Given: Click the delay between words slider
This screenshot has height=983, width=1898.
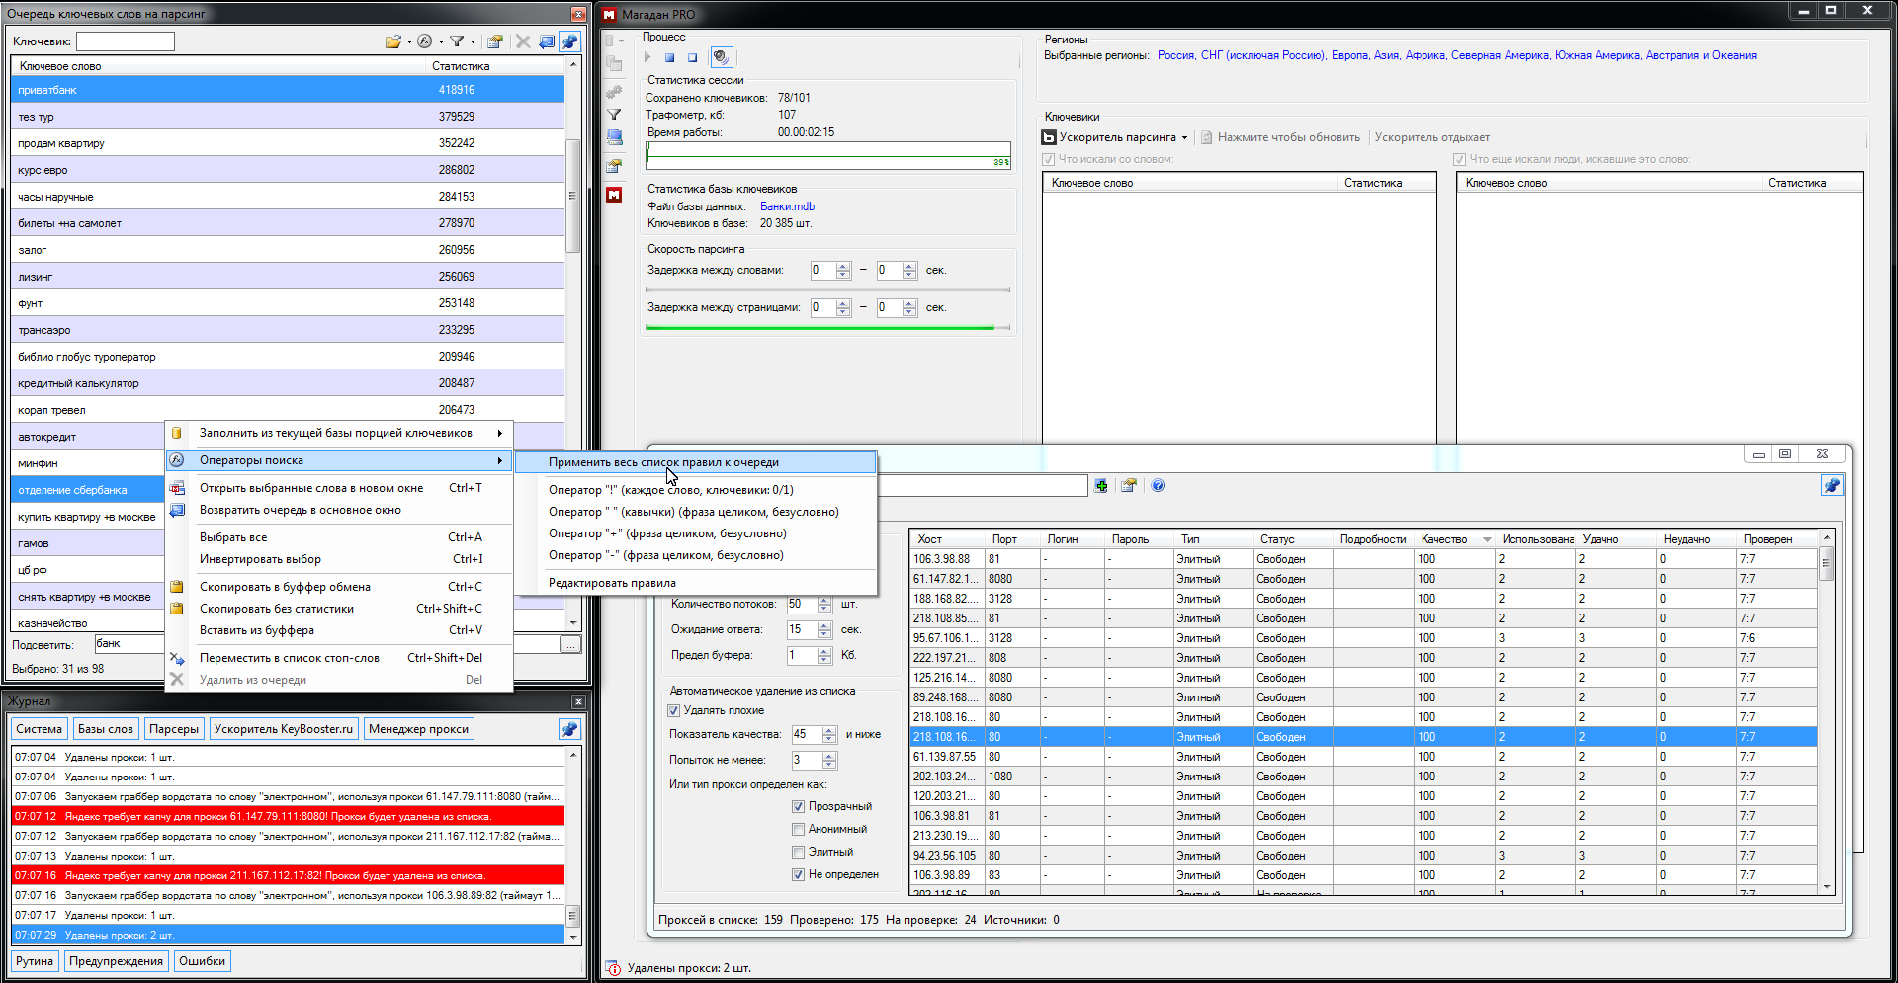Looking at the screenshot, I should [x=827, y=290].
